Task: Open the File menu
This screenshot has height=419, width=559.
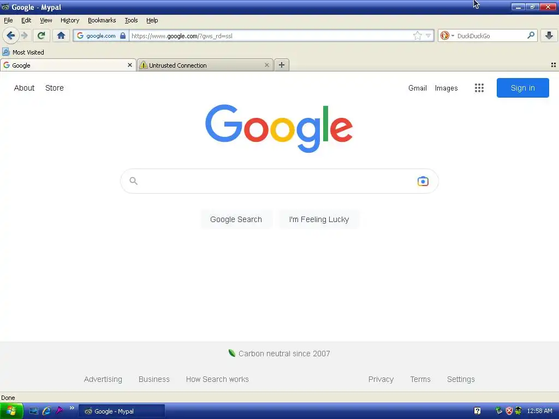Action: coord(8,20)
